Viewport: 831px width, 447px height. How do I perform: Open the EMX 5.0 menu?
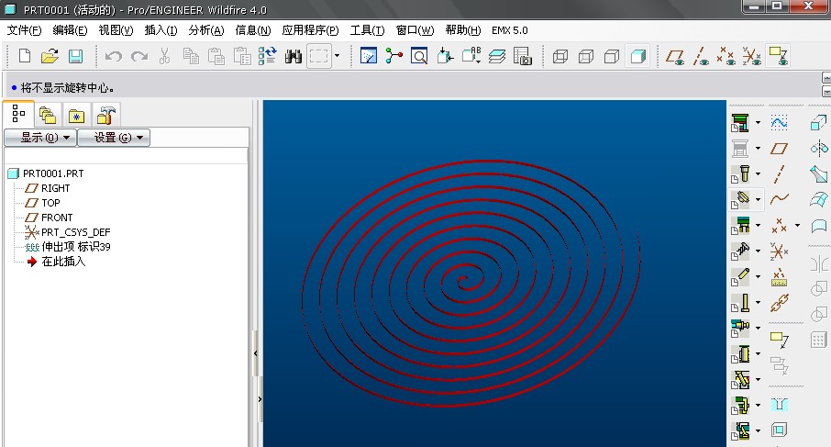pyautogui.click(x=510, y=30)
